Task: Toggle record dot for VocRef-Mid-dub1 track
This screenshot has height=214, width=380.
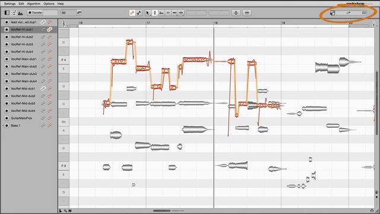Action: point(7,89)
